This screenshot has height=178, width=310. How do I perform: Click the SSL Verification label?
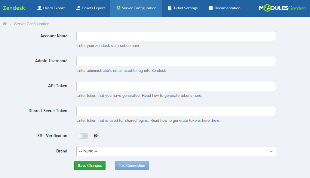[x=52, y=136]
